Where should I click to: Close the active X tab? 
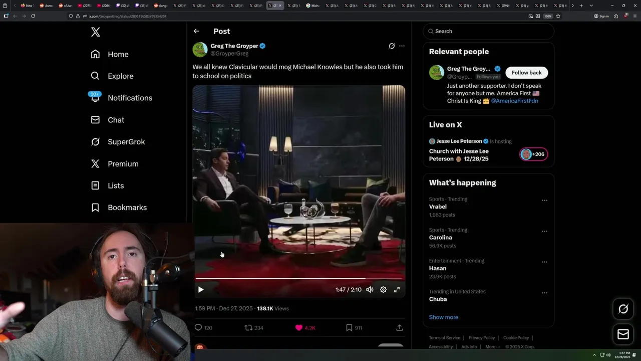280,6
